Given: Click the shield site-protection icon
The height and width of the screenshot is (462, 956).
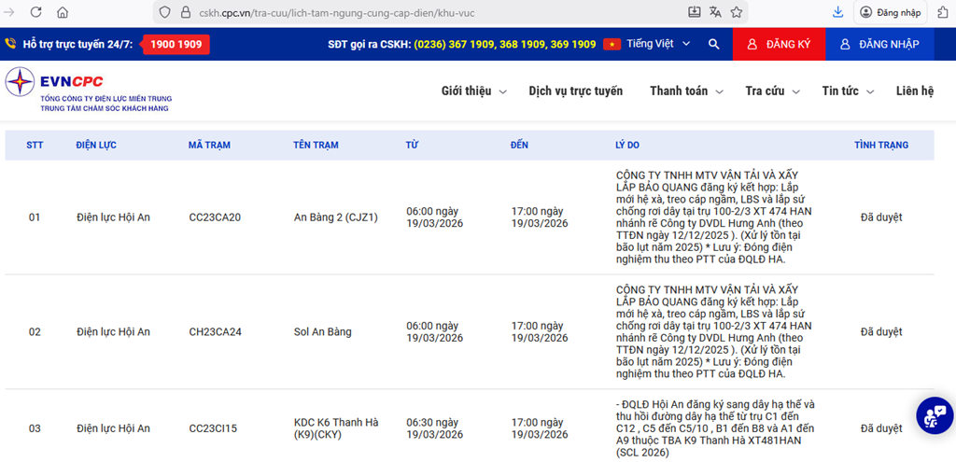Looking at the screenshot, I should [x=164, y=12].
